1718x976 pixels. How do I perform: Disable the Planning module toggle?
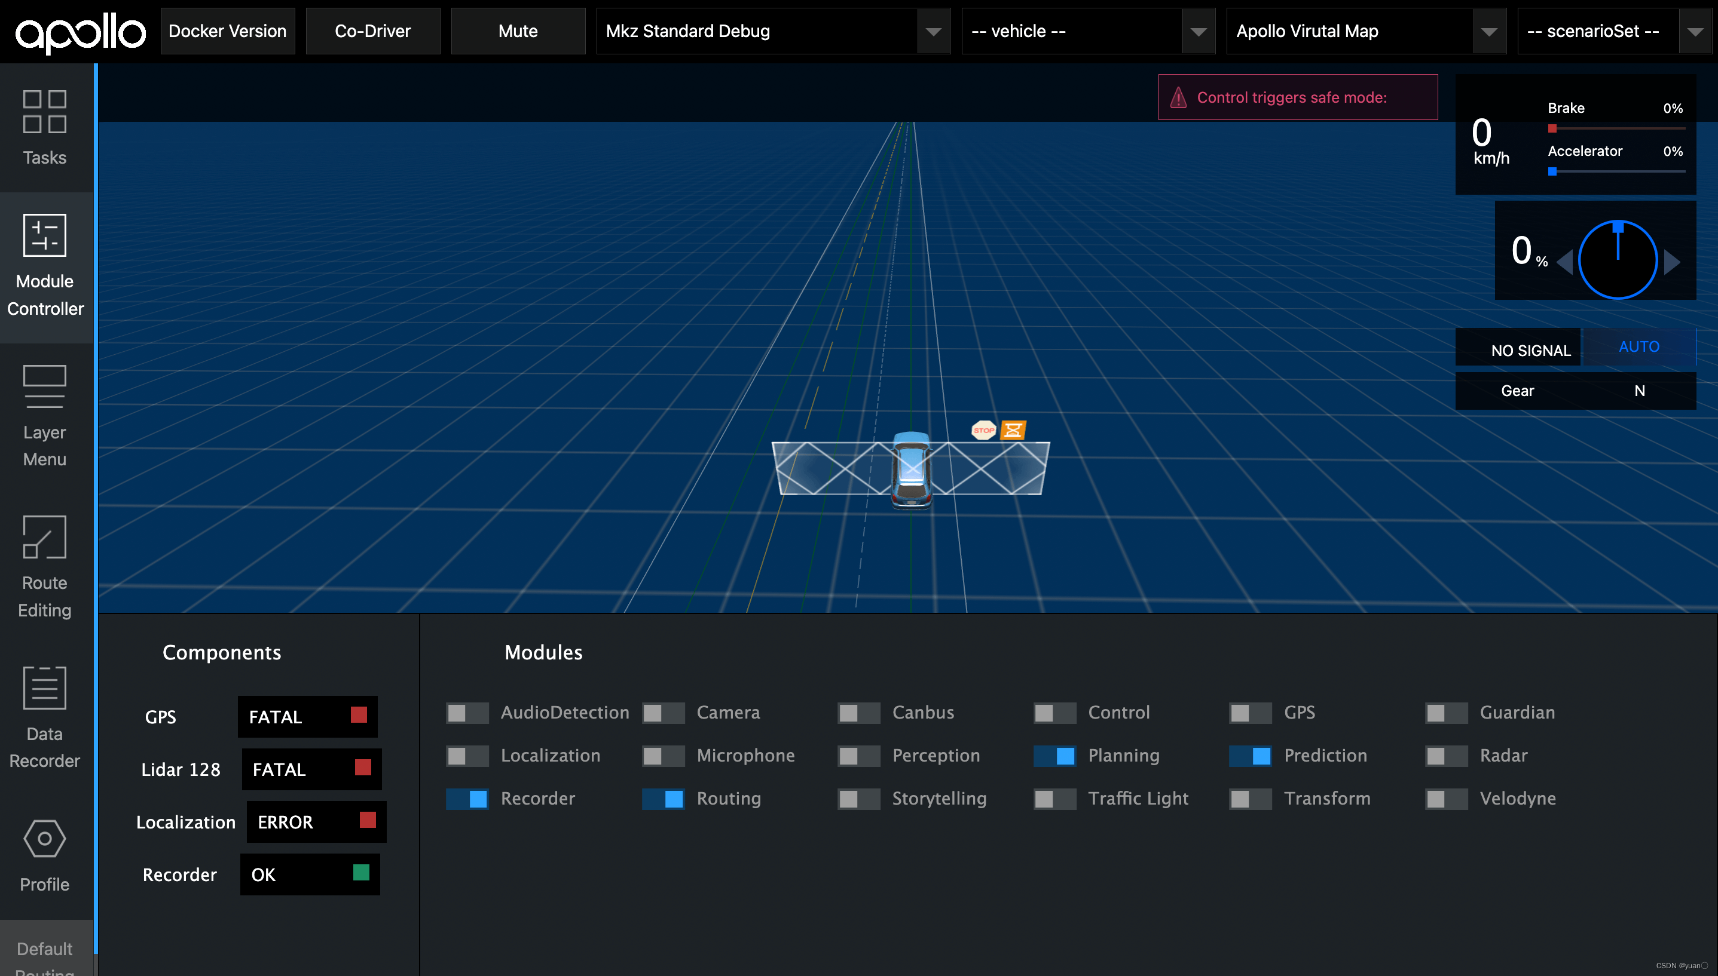(x=1054, y=756)
